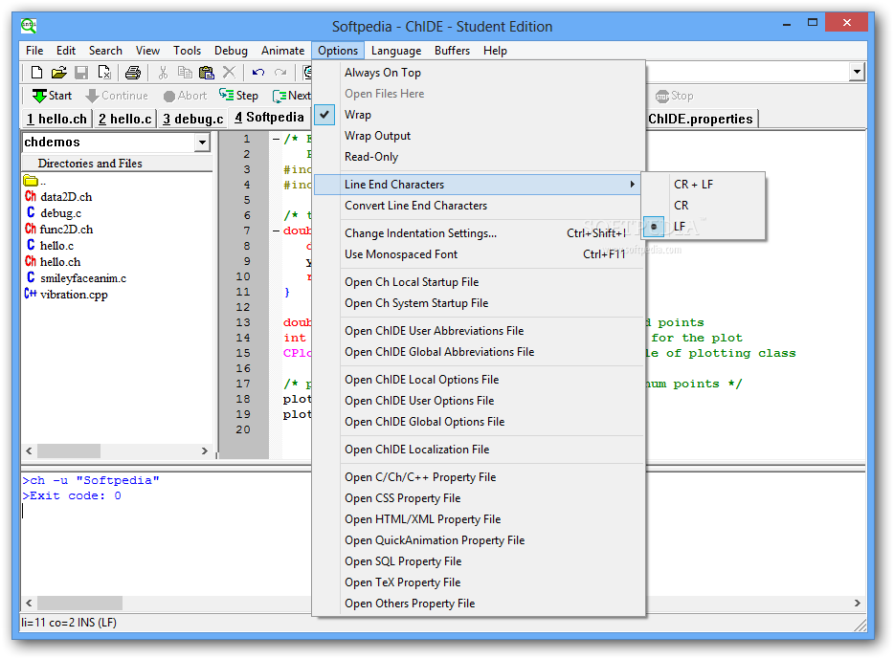This screenshot has height=659, width=894.
Task: Select the CR line ending
Action: (x=704, y=205)
